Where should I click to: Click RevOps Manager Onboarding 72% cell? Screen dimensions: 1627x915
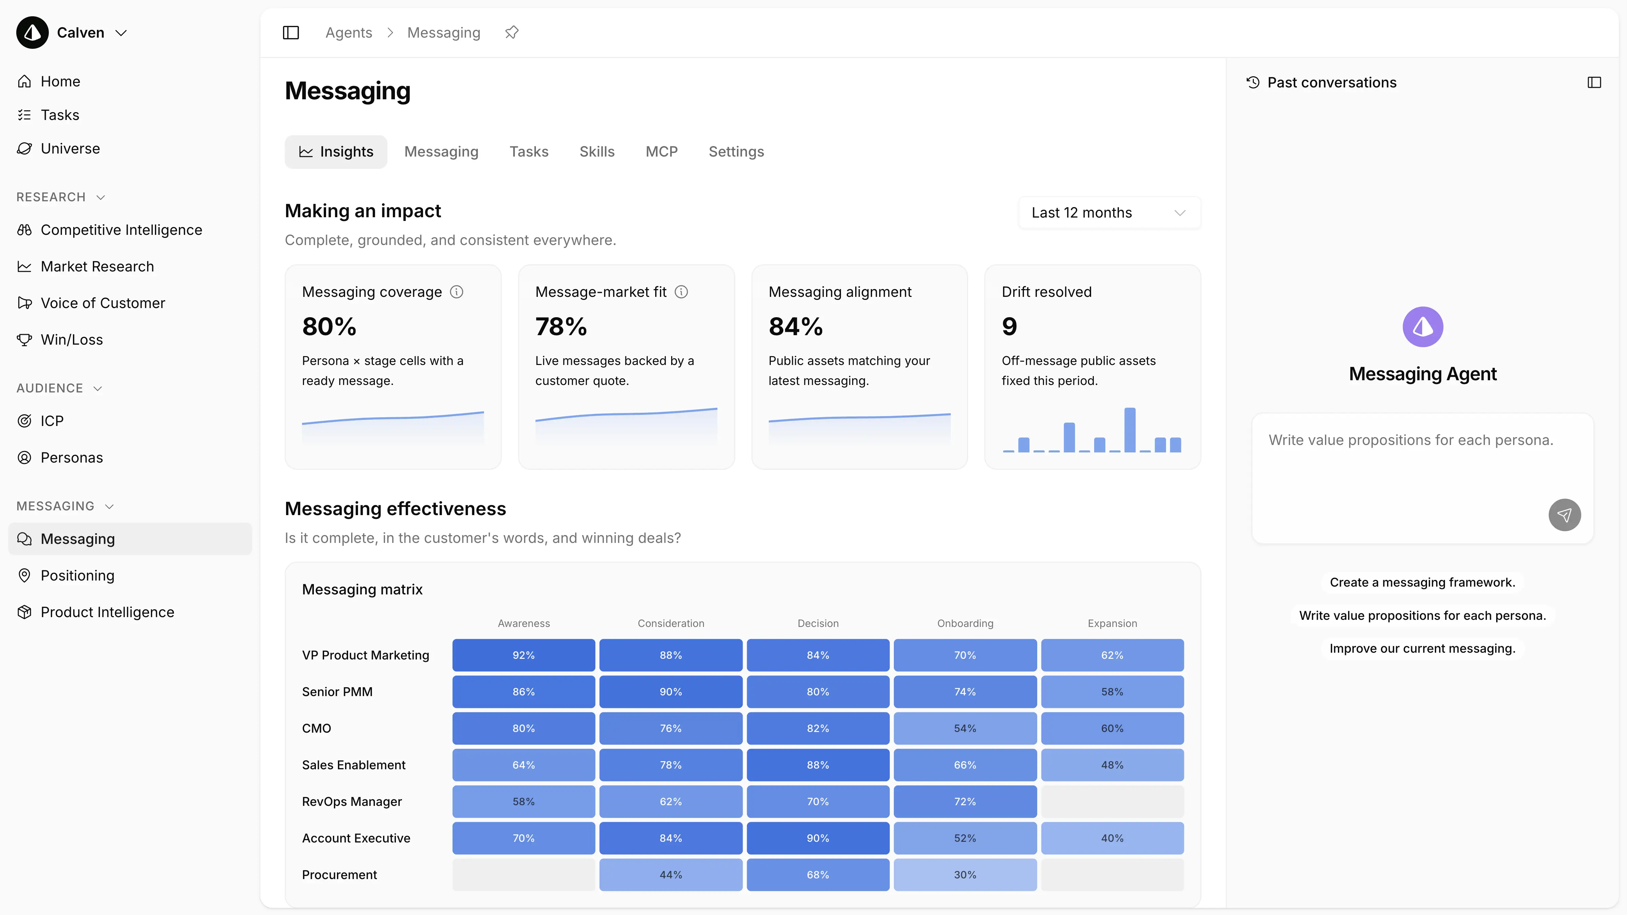click(x=965, y=802)
